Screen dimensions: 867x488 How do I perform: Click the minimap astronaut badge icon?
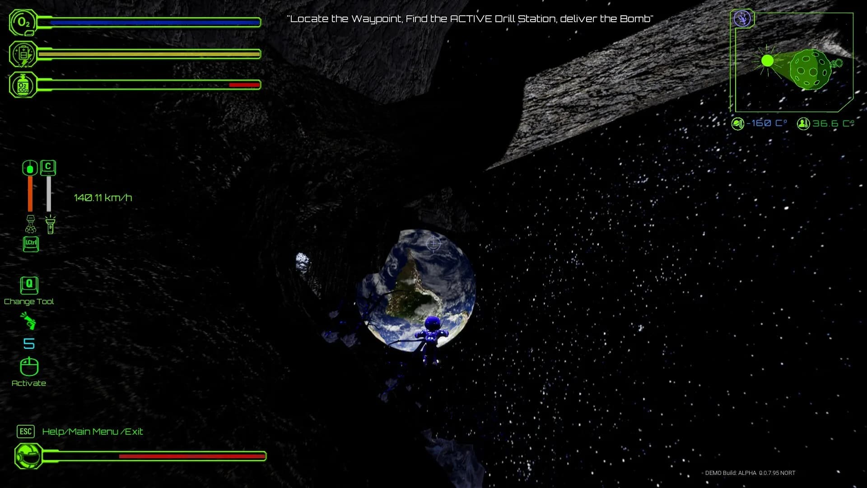[742, 19]
